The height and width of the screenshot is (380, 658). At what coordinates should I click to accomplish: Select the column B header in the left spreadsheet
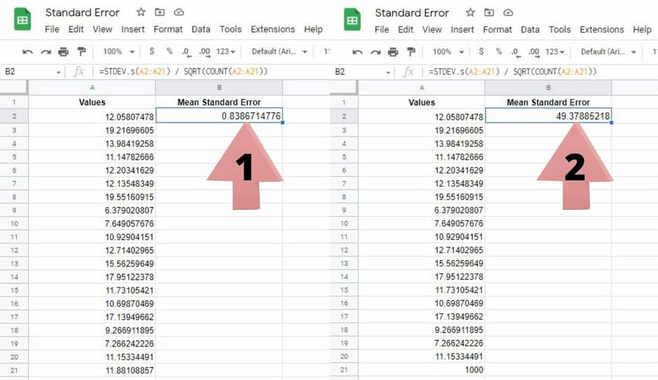click(x=219, y=88)
